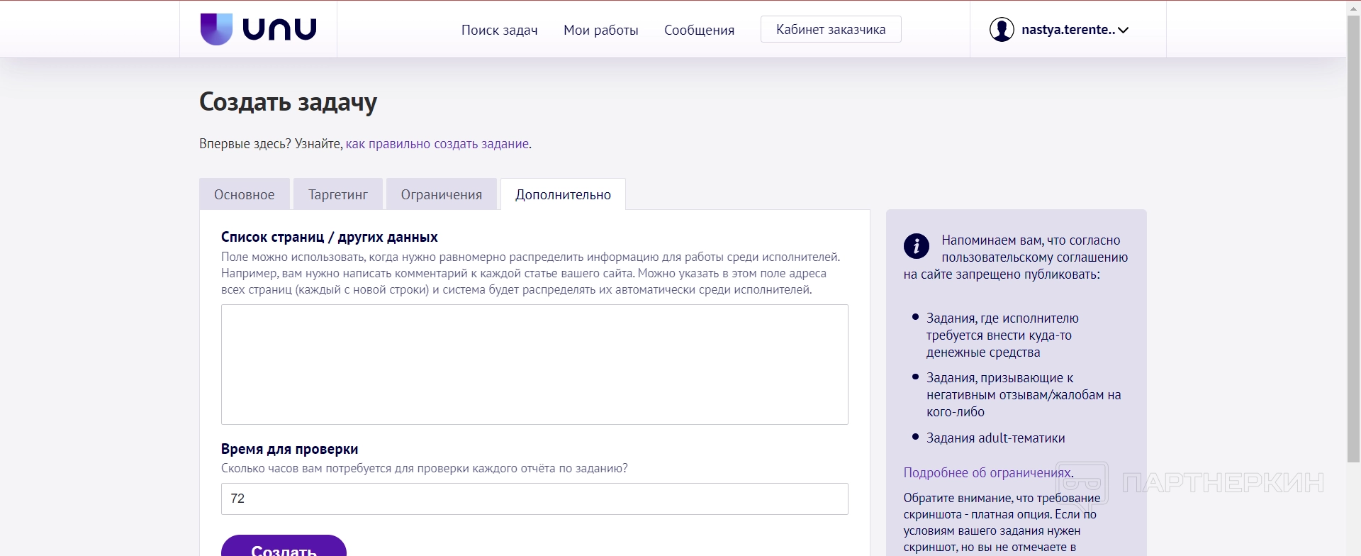Viewport: 1361px width, 556px height.
Task: Click the info icon in reminder panel
Action: [917, 246]
